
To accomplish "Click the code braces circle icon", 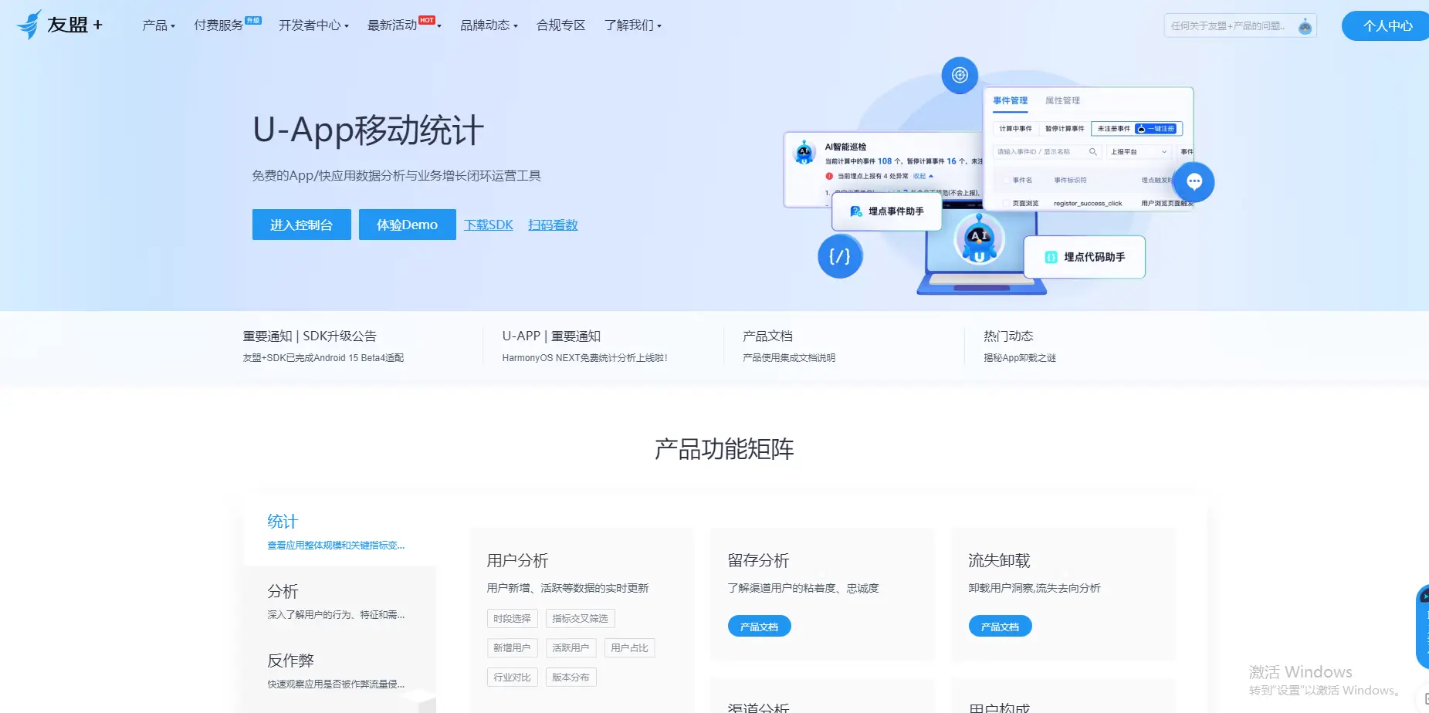I will (x=840, y=256).
